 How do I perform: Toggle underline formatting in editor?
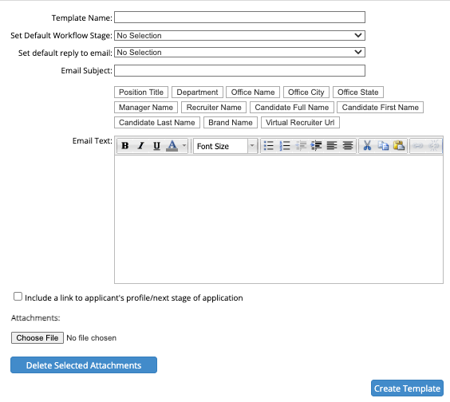click(156, 146)
